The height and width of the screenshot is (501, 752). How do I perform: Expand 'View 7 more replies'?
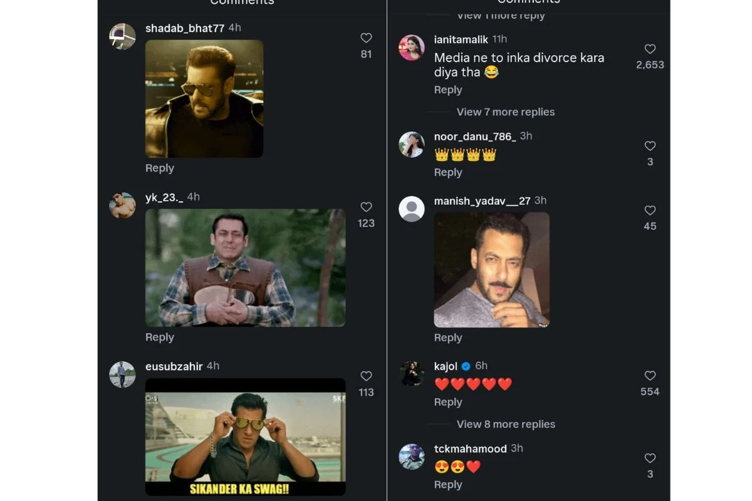click(x=505, y=112)
